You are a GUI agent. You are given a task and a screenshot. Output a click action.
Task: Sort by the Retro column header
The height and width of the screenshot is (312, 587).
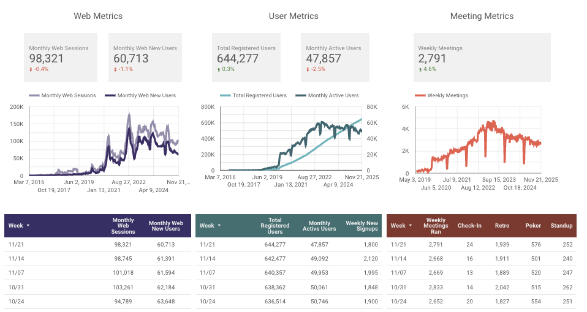click(x=502, y=226)
